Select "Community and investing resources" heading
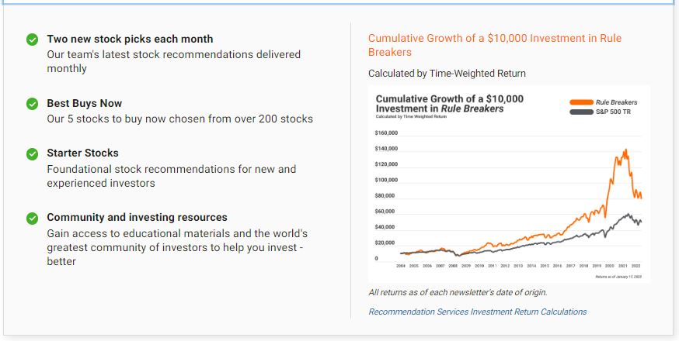The width and height of the screenshot is (679, 341). coord(137,217)
